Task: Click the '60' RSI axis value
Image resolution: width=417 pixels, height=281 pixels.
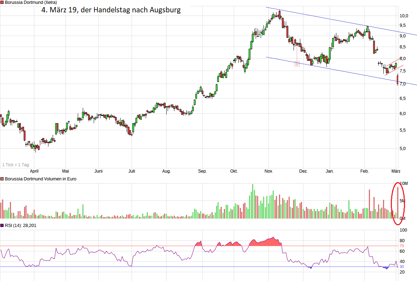Action: point(402,251)
